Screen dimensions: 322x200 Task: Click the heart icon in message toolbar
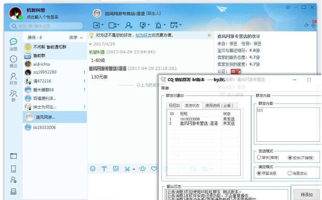tap(154, 169)
